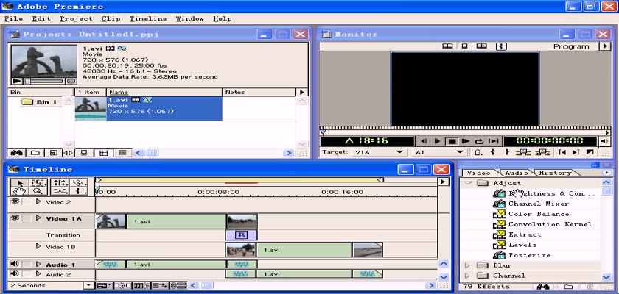Viewport: 619px width, 294px height.
Task: Switch Monitor to Trim Mode
Action: pyautogui.click(x=481, y=46)
